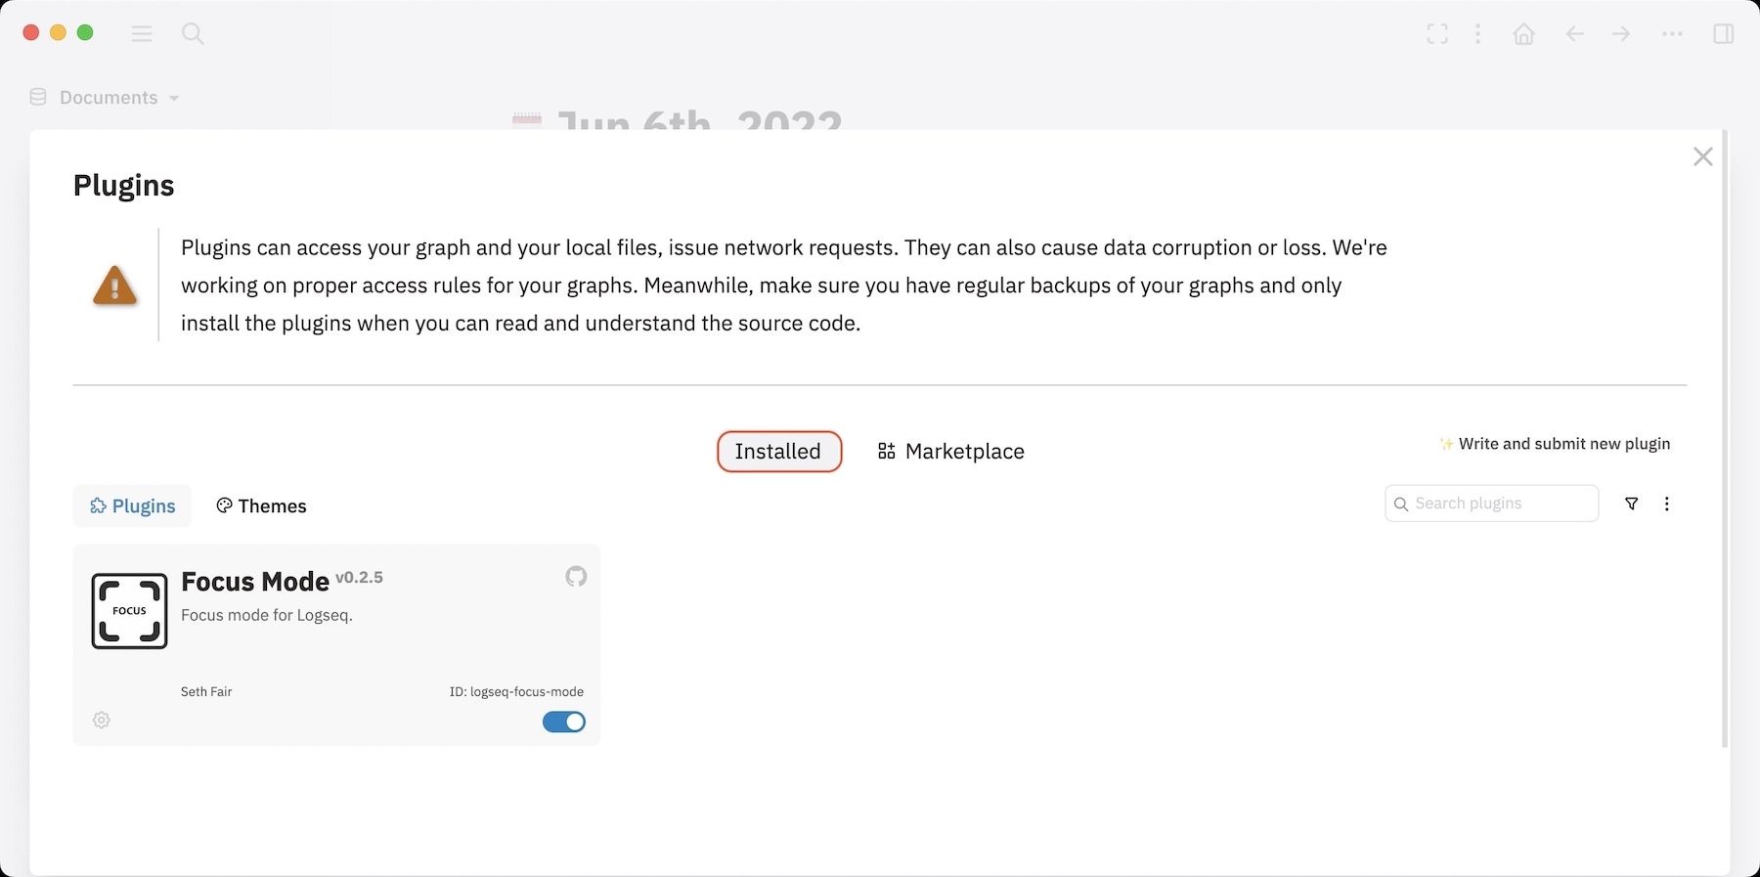Click the plugin filter funnel icon
This screenshot has width=1760, height=877.
[x=1631, y=504]
